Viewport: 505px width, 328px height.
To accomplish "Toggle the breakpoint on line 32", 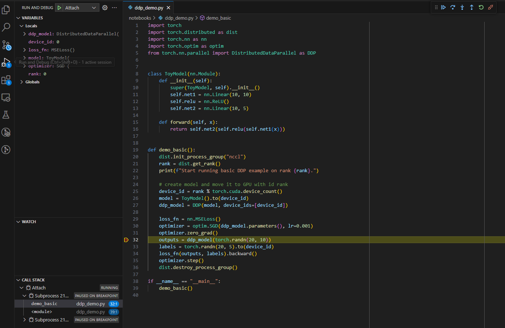I will coord(126,240).
